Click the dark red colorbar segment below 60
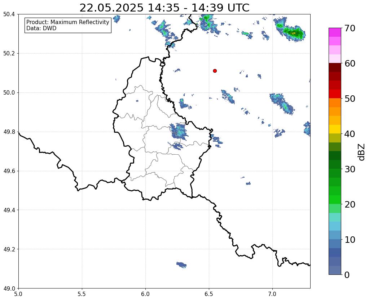The height and width of the screenshot is (300, 369). (x=335, y=68)
